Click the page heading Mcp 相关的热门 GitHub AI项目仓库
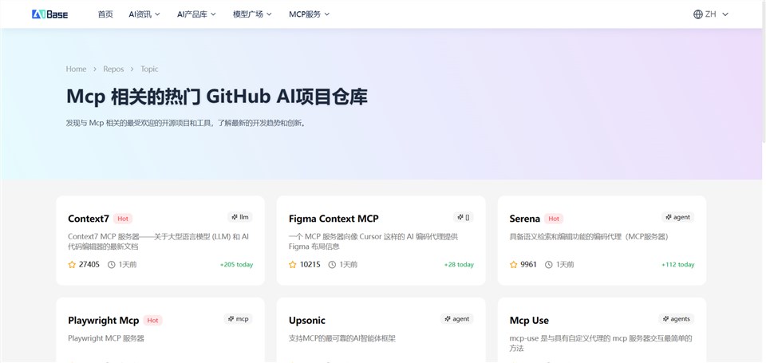 point(217,97)
